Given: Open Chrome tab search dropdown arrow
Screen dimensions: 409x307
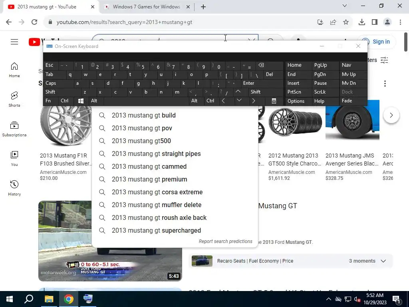Looking at the screenshot, I should pyautogui.click(x=345, y=6).
